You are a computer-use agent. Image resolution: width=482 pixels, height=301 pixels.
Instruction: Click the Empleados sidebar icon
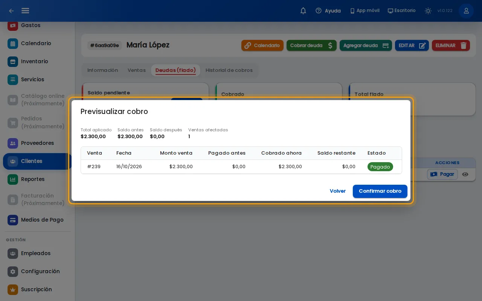tap(13, 253)
